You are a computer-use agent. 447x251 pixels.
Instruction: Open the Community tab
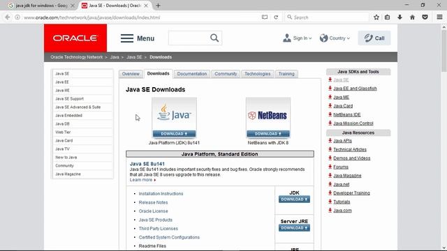(226, 74)
